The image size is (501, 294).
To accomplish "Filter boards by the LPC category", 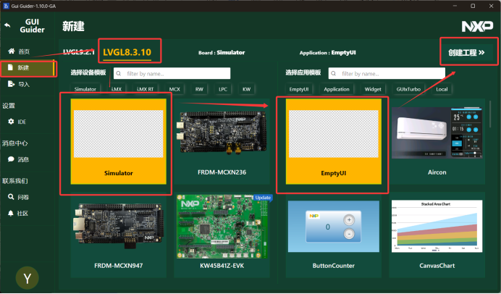I will pos(223,89).
